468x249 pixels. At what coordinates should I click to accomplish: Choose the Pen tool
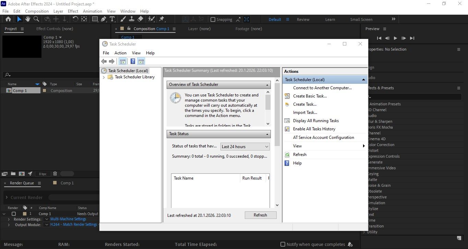tap(104, 19)
